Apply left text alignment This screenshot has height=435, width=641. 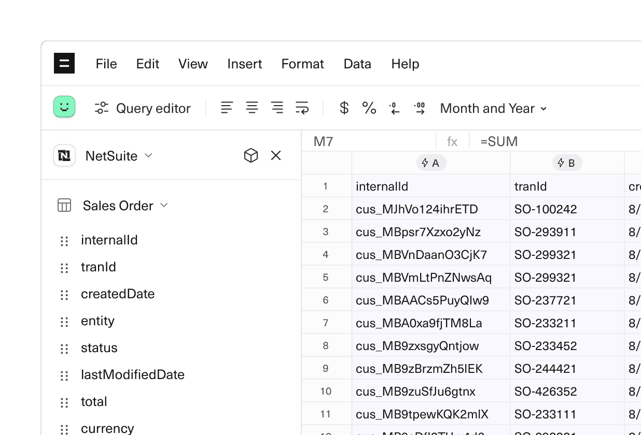227,108
